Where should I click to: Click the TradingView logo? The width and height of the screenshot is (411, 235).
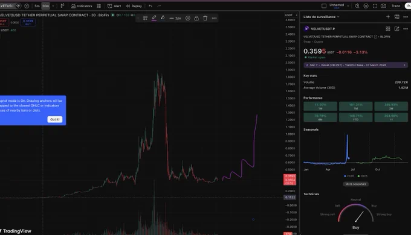coord(16,231)
